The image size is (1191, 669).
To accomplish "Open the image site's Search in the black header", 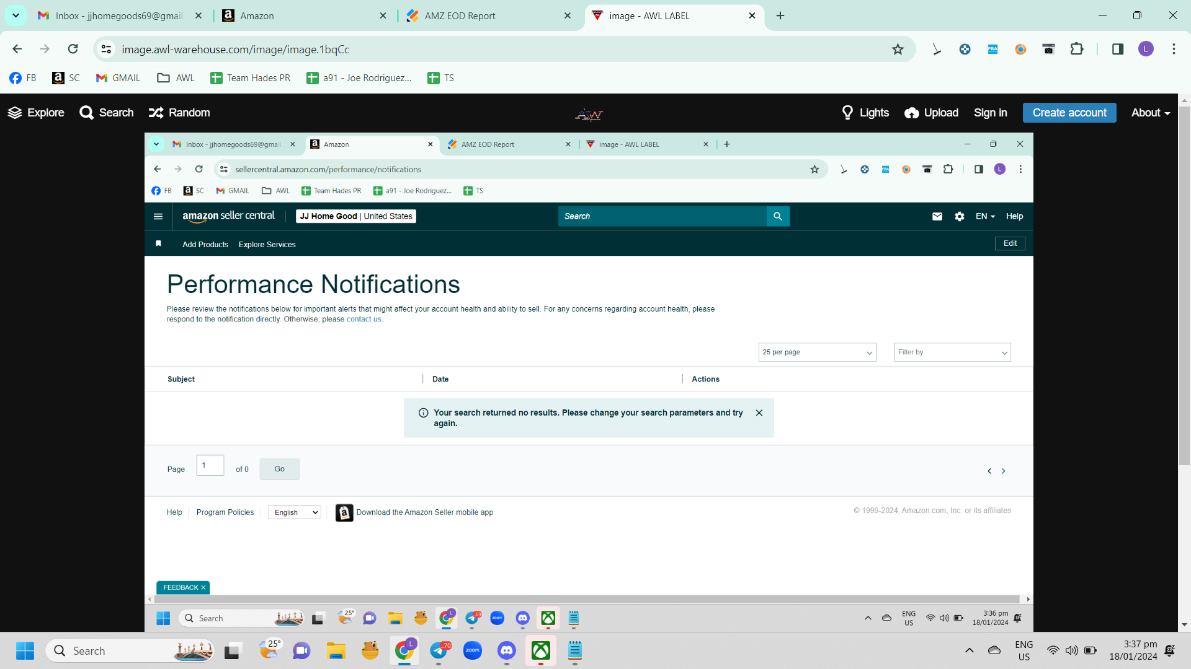I will point(107,113).
